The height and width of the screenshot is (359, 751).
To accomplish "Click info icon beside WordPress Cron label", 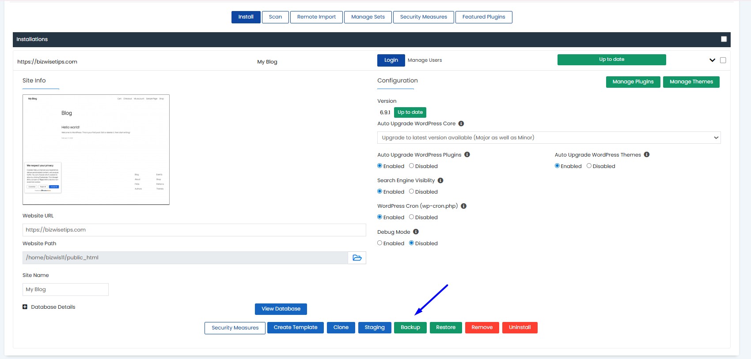I will click(x=463, y=206).
